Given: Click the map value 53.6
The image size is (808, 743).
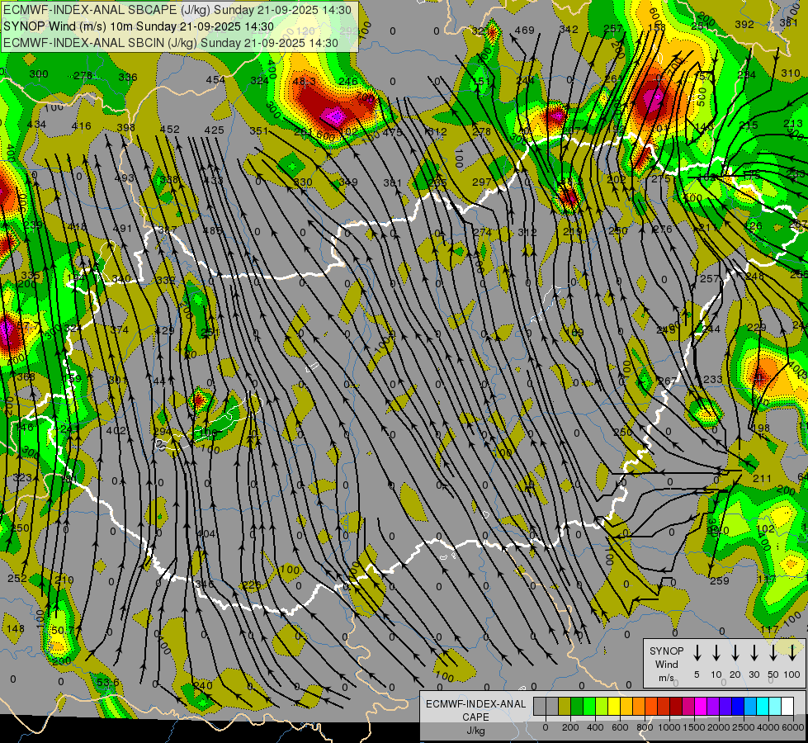Looking at the screenshot, I should coord(107,683).
